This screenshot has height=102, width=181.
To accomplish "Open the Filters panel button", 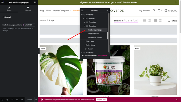I will pos(172,21).
